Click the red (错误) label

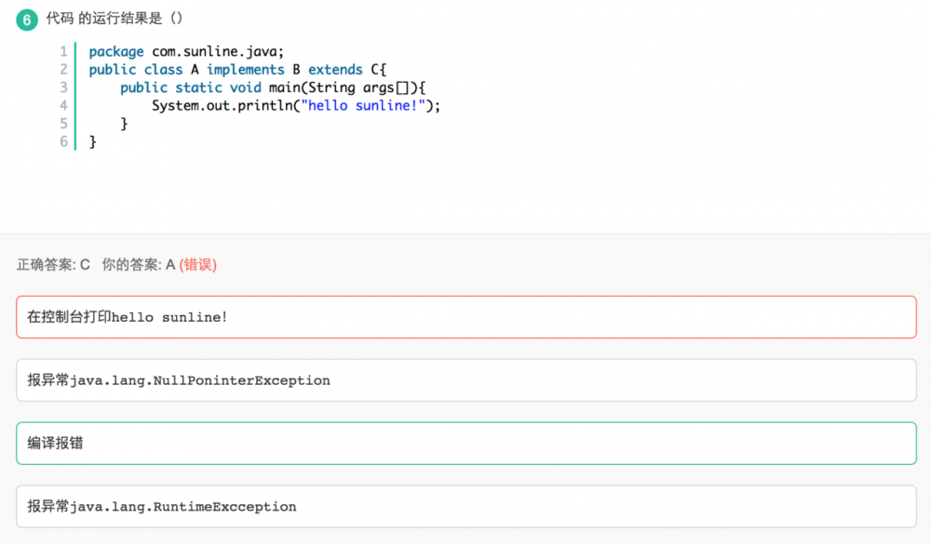tap(197, 265)
